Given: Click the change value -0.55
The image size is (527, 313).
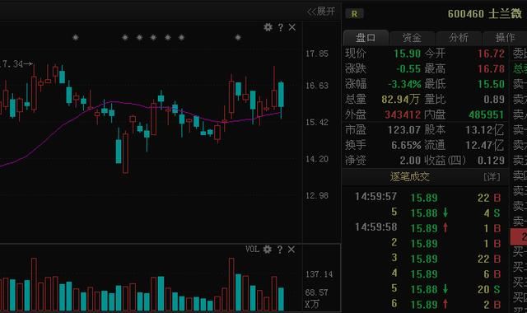Looking at the screenshot, I should tap(408, 69).
